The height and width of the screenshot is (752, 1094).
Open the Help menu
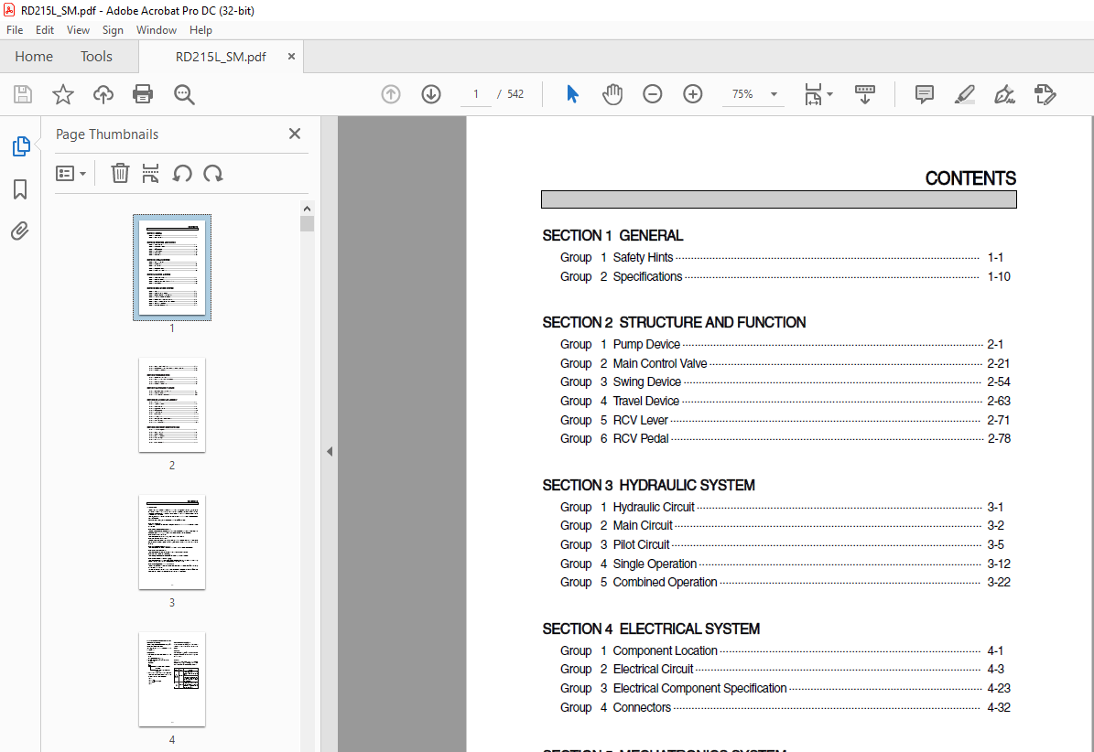tap(200, 30)
